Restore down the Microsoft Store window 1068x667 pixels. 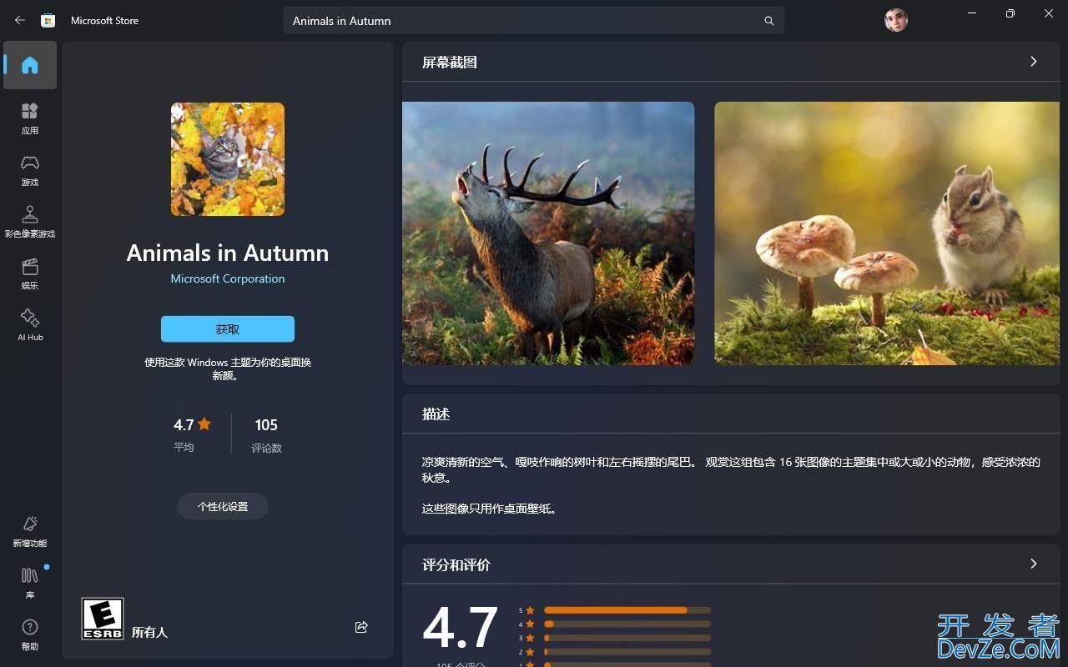point(1010,13)
